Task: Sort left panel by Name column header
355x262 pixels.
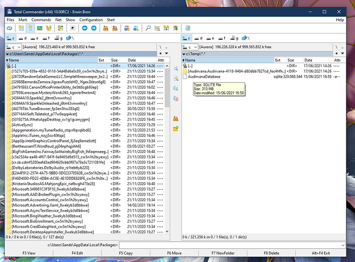Action: (51, 60)
